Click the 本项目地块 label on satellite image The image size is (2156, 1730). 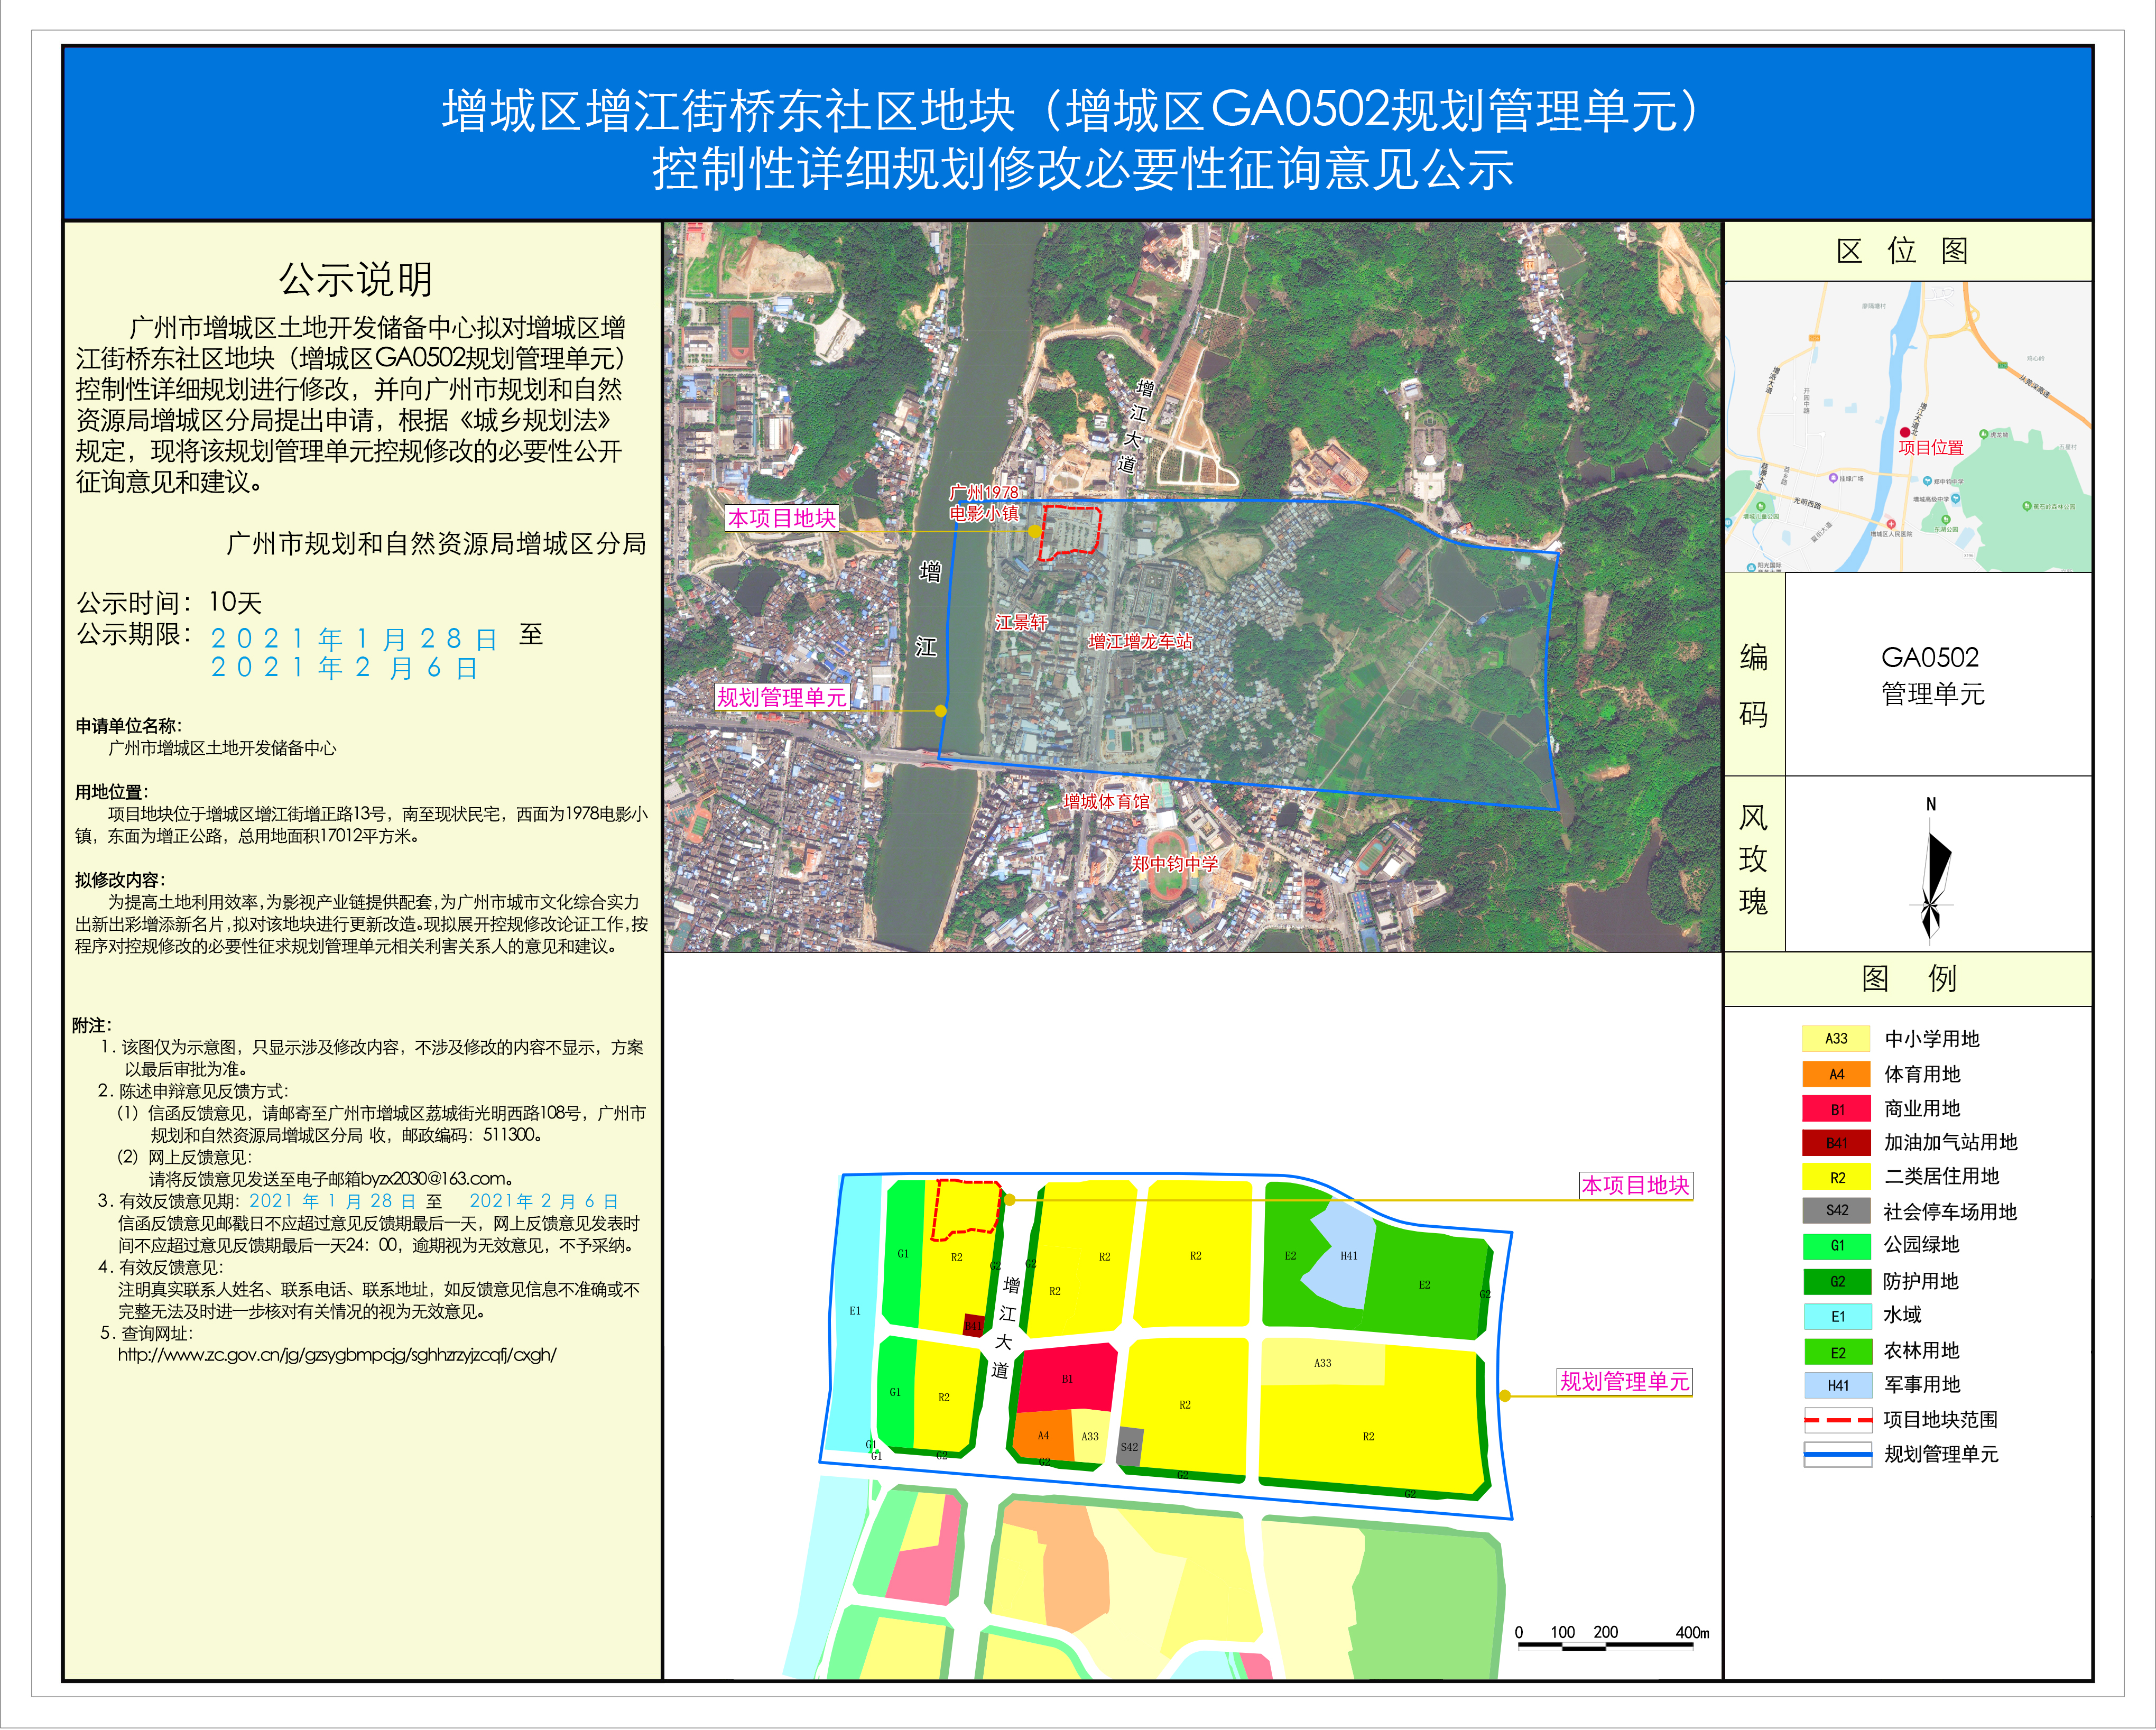pyautogui.click(x=781, y=518)
